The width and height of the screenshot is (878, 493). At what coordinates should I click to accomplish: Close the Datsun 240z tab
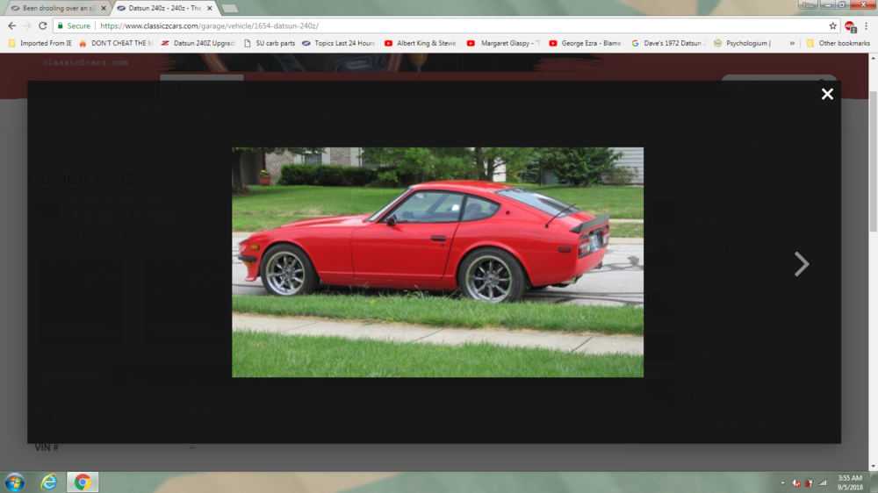pyautogui.click(x=210, y=9)
